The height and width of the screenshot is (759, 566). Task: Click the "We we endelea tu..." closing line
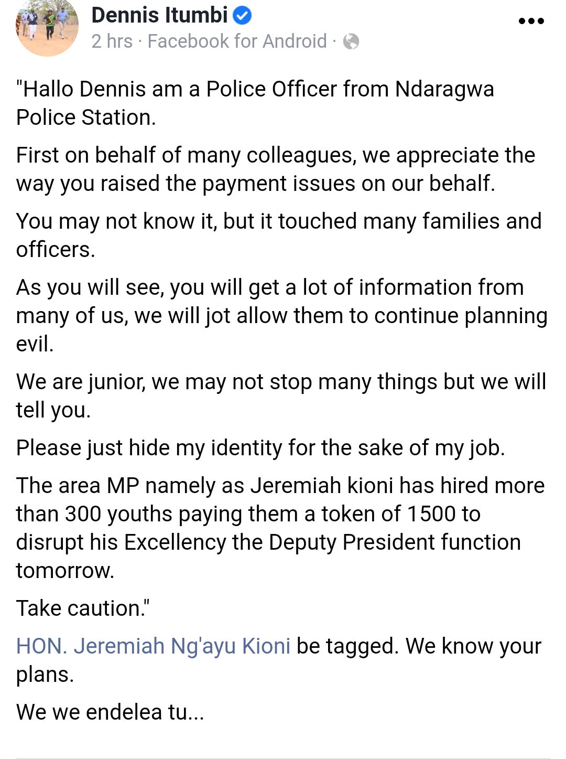pos(110,712)
